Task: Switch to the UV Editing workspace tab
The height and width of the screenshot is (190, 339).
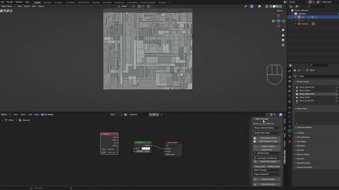Action: click(70, 3)
